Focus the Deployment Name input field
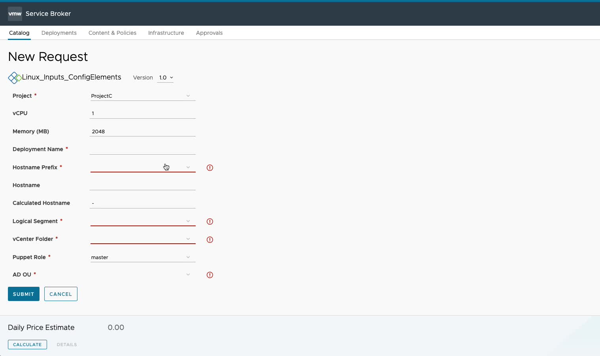600x356 pixels. tap(143, 150)
